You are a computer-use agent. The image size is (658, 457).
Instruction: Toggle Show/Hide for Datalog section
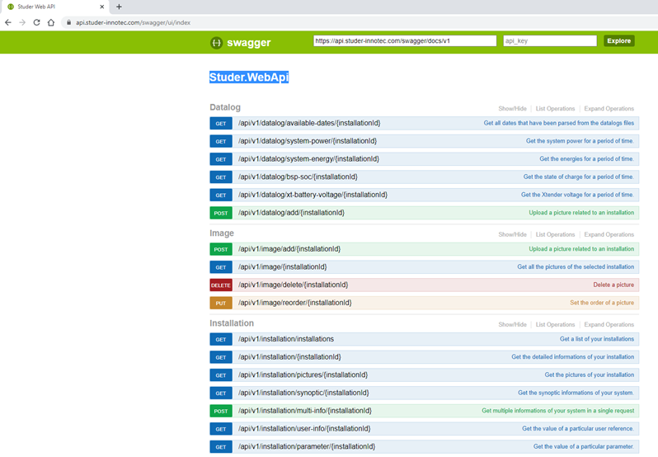coord(512,109)
